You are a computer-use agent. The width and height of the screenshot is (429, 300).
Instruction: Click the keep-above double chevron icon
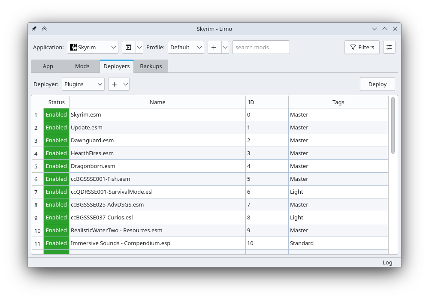click(44, 29)
